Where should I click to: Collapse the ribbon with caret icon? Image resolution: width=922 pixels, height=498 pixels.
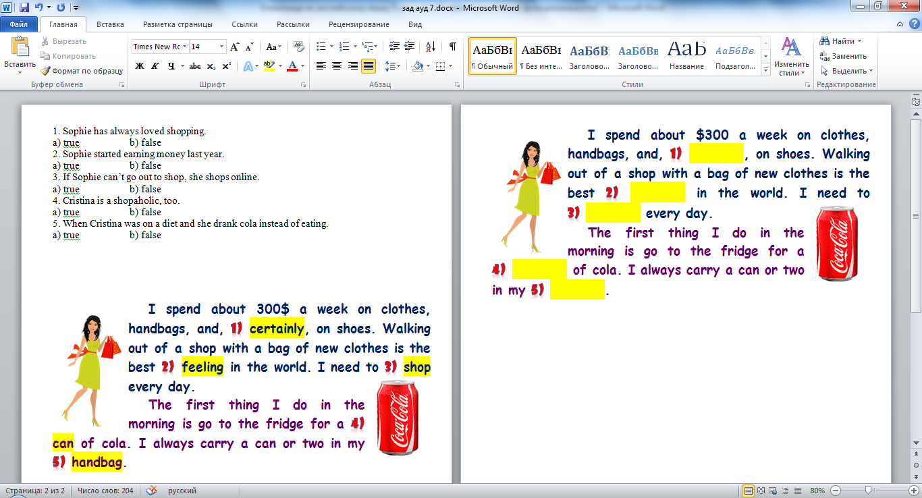(901, 24)
